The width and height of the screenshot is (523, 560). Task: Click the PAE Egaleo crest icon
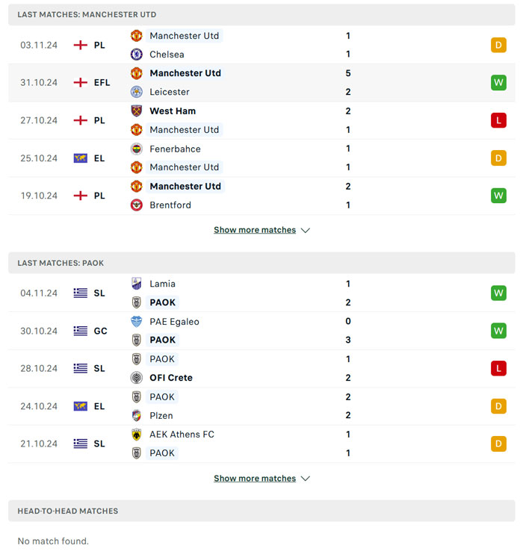[136, 322]
